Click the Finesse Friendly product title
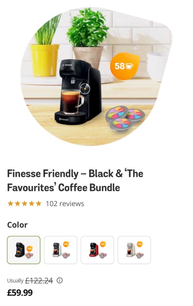 click(75, 180)
